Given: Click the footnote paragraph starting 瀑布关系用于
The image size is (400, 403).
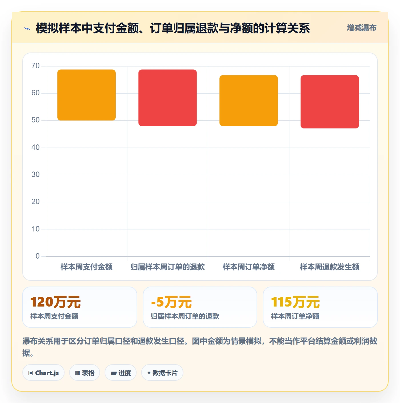Looking at the screenshot, I should point(200,347).
